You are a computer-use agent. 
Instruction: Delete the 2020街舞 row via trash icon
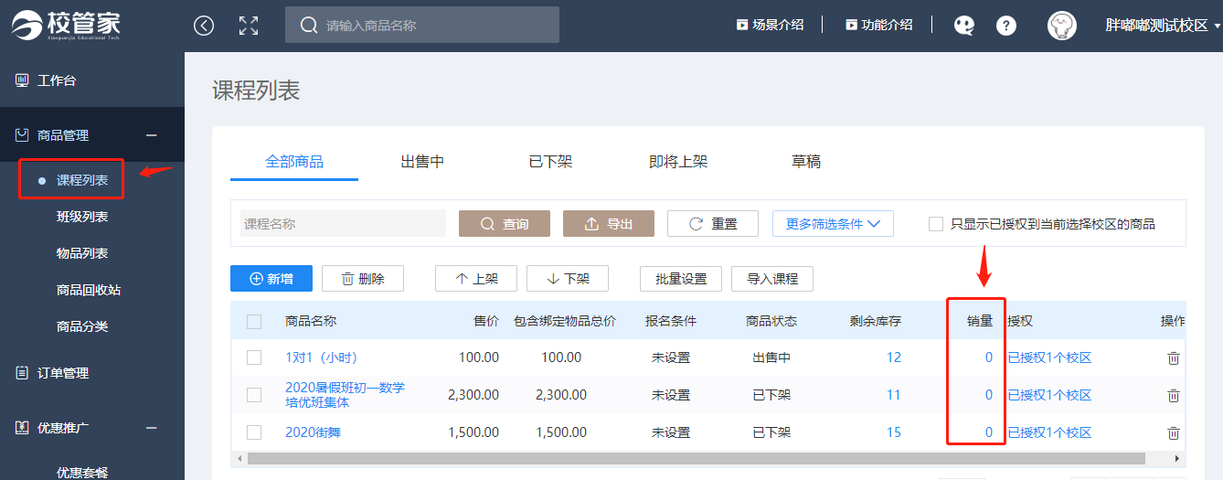[x=1174, y=432]
